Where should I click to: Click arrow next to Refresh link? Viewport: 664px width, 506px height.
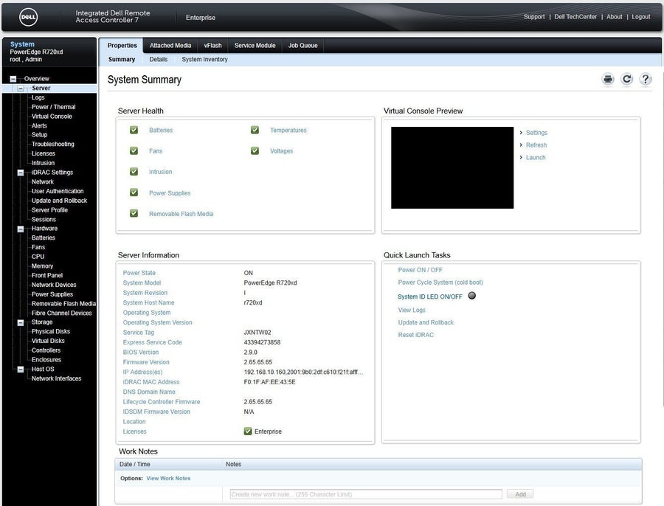pos(521,145)
